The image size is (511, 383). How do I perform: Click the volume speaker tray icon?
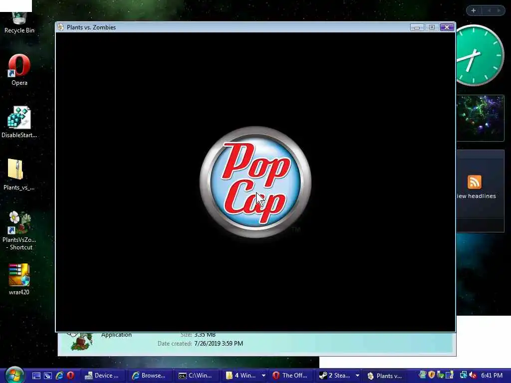coord(473,375)
